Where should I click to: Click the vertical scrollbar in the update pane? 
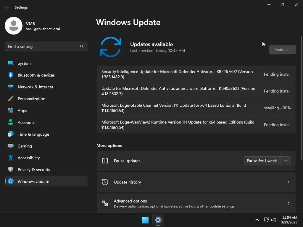tap(302, 98)
